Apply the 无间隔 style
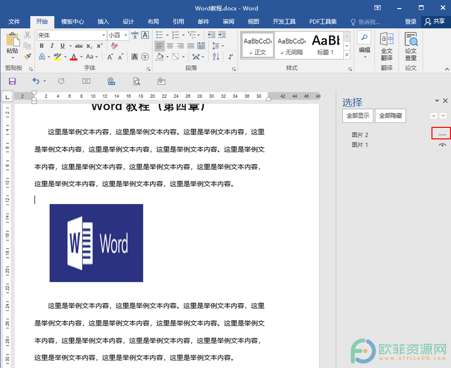Image resolution: width=451 pixels, height=368 pixels. click(292, 46)
